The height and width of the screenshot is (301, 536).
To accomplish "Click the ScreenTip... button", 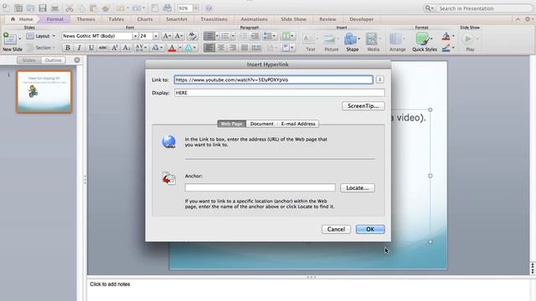I will 363,106.
